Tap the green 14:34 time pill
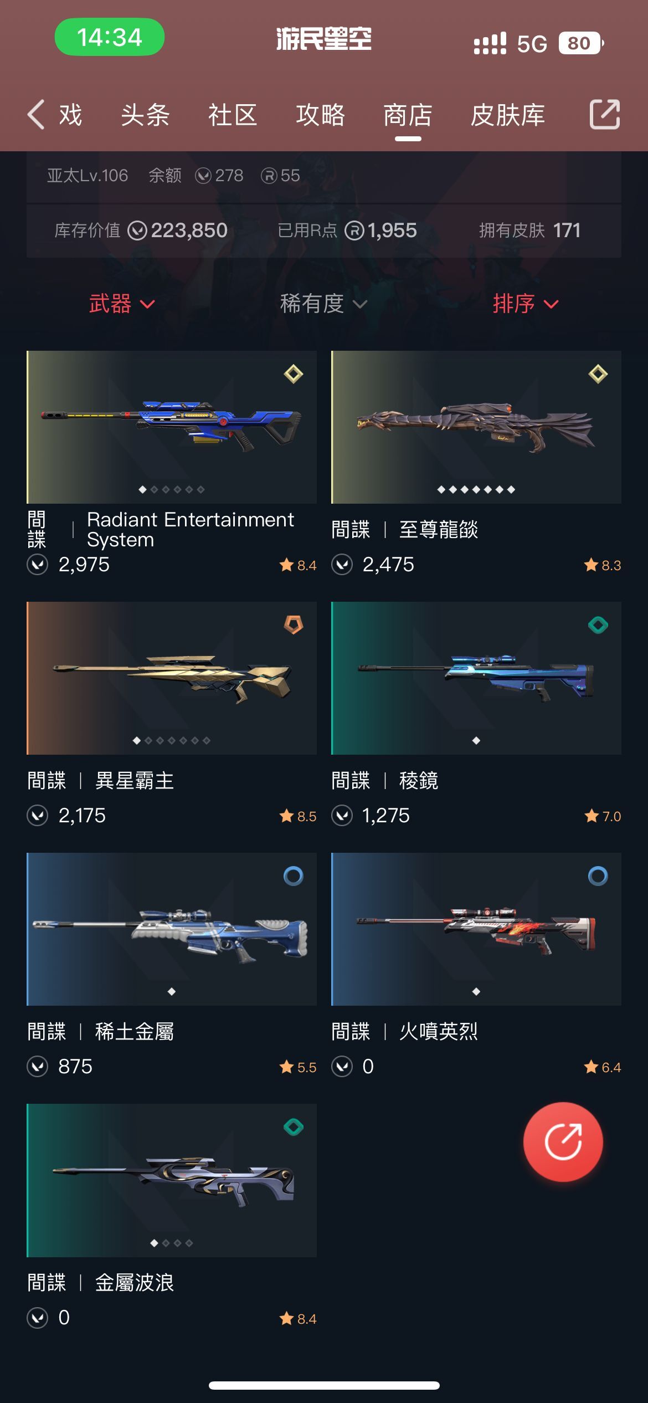648x1403 pixels. 110,37
